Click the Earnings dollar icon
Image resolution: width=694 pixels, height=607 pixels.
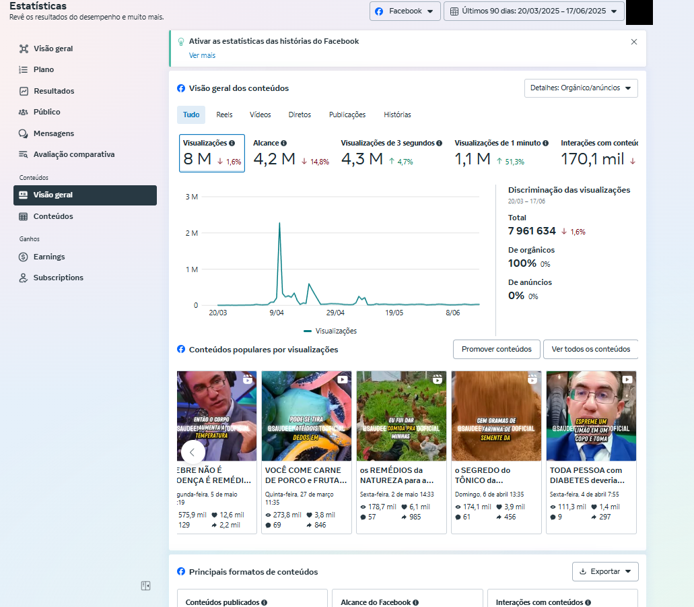click(24, 257)
